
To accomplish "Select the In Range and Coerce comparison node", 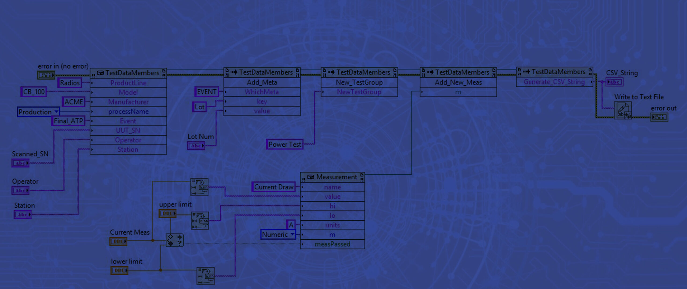I will click(174, 240).
